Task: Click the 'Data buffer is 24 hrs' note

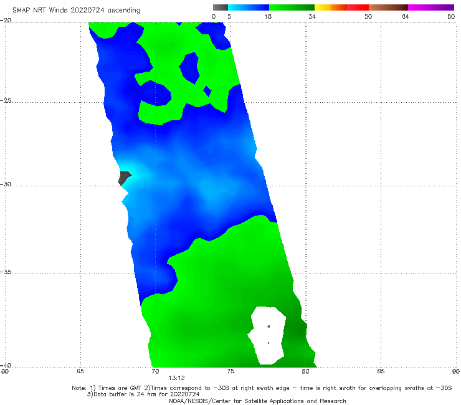Action: (143, 394)
